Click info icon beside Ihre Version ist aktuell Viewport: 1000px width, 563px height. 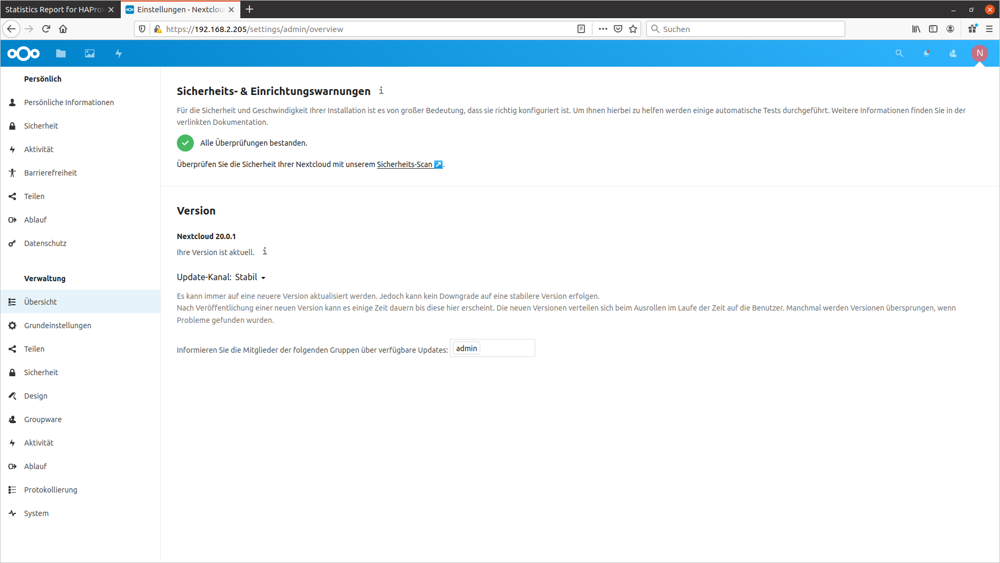pos(264,251)
